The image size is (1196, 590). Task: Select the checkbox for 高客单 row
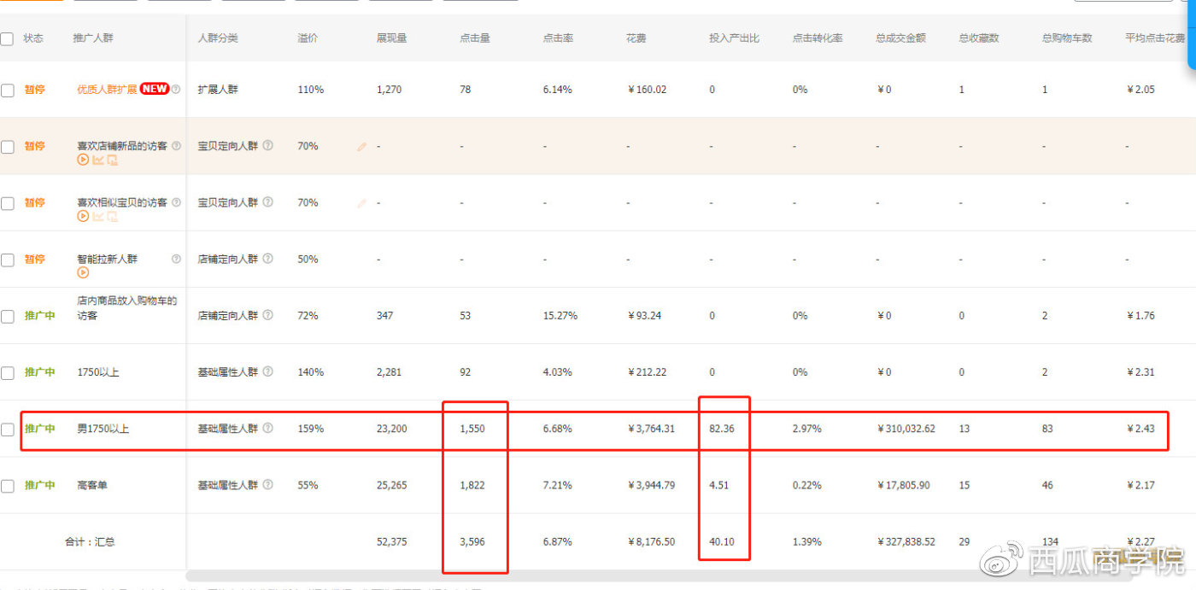click(x=7, y=486)
